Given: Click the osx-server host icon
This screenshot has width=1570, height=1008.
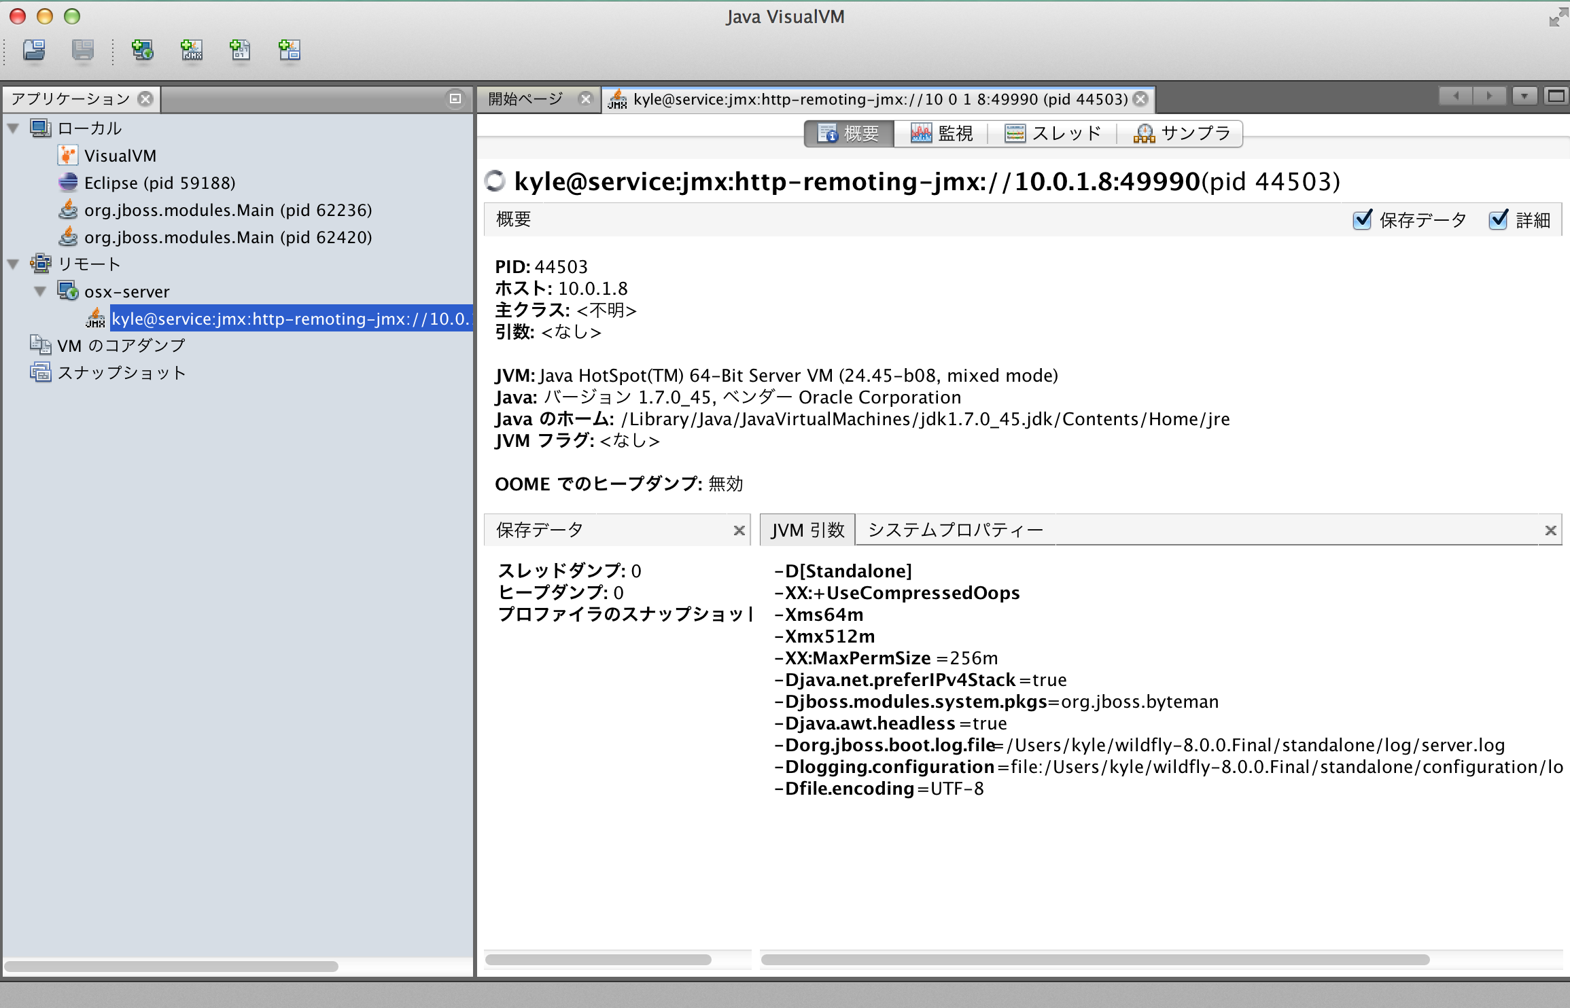Looking at the screenshot, I should pos(68,291).
